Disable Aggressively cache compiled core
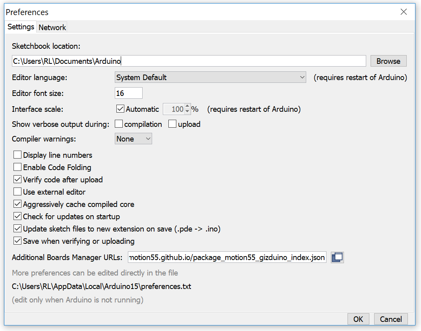This screenshot has height=331, width=421. [17, 204]
